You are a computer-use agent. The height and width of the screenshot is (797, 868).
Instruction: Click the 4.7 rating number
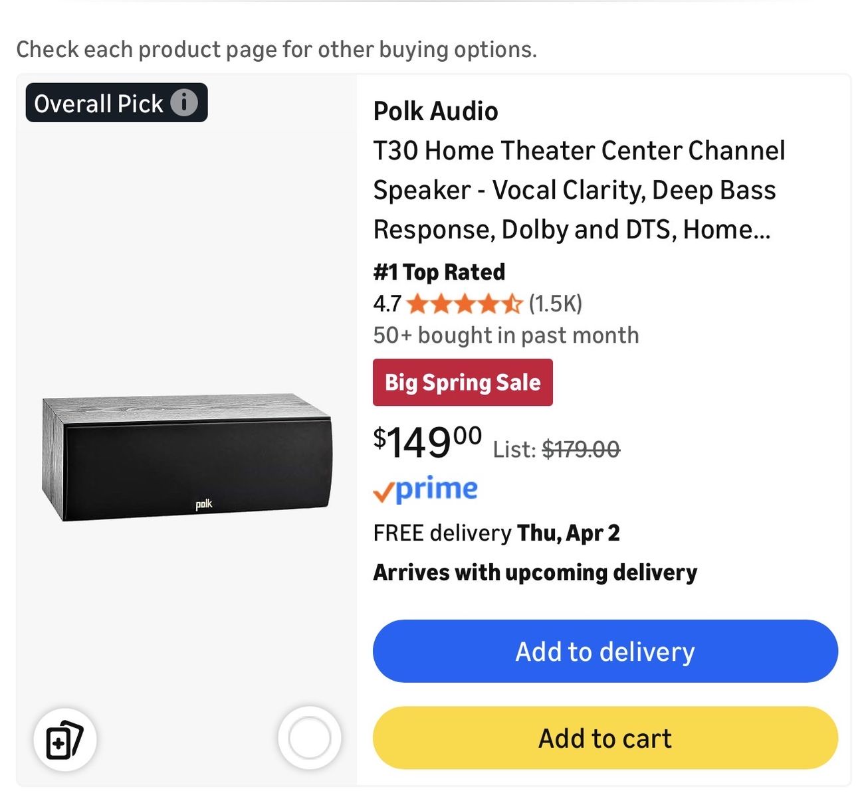point(387,304)
